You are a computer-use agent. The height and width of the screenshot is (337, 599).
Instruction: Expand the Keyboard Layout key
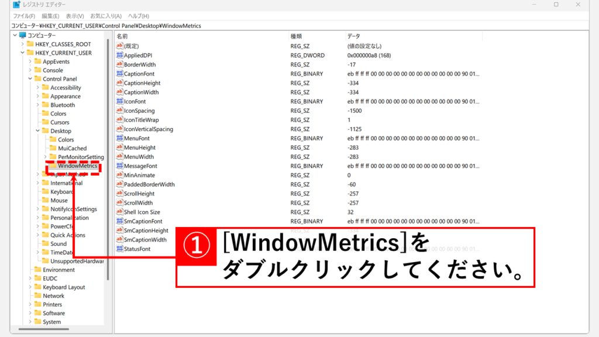pyautogui.click(x=30, y=287)
